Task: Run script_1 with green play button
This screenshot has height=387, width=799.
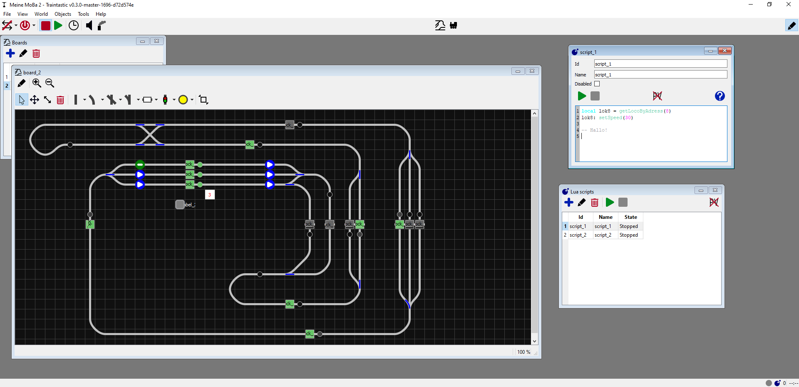Action: click(x=582, y=96)
